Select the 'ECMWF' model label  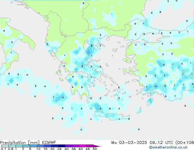pos(49,143)
